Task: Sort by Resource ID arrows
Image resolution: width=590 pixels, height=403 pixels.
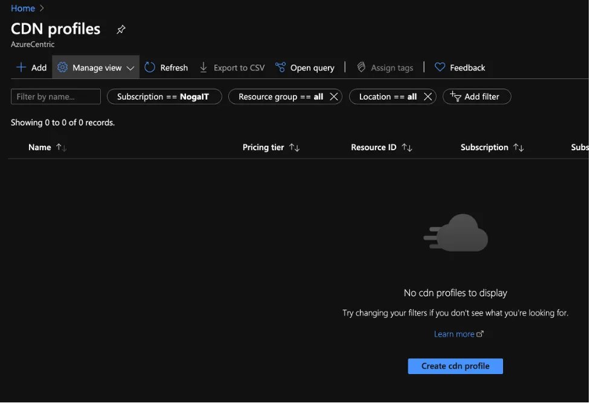Action: 407,147
